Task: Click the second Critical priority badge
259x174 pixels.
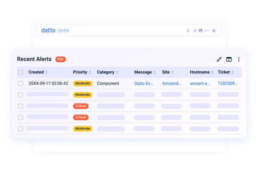Action: point(81,117)
